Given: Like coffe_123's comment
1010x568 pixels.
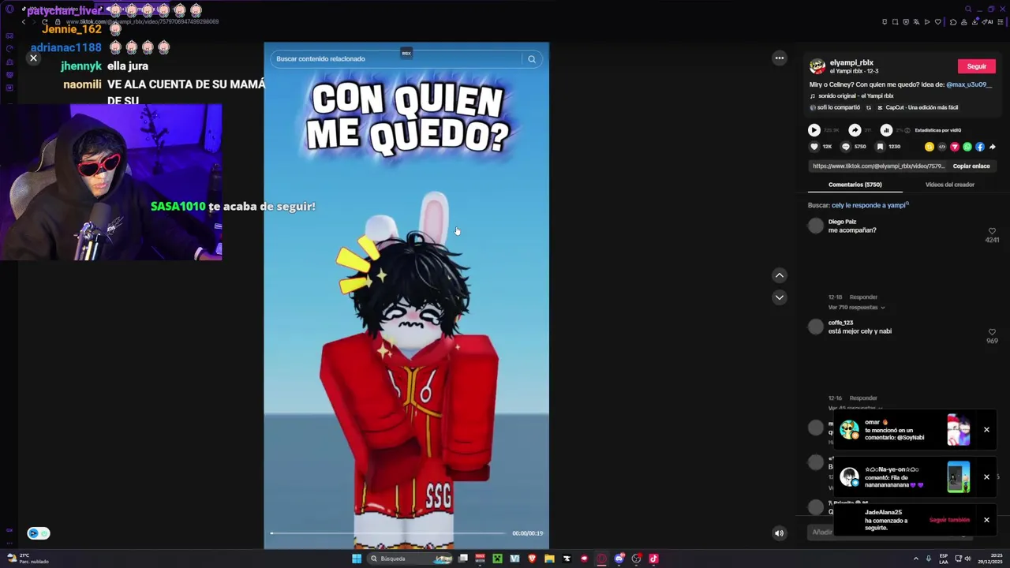Looking at the screenshot, I should click(992, 332).
